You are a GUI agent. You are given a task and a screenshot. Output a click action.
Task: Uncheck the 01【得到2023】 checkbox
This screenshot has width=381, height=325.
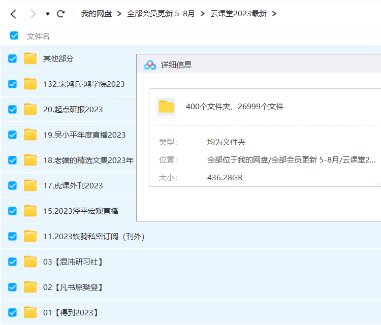[x=13, y=312]
